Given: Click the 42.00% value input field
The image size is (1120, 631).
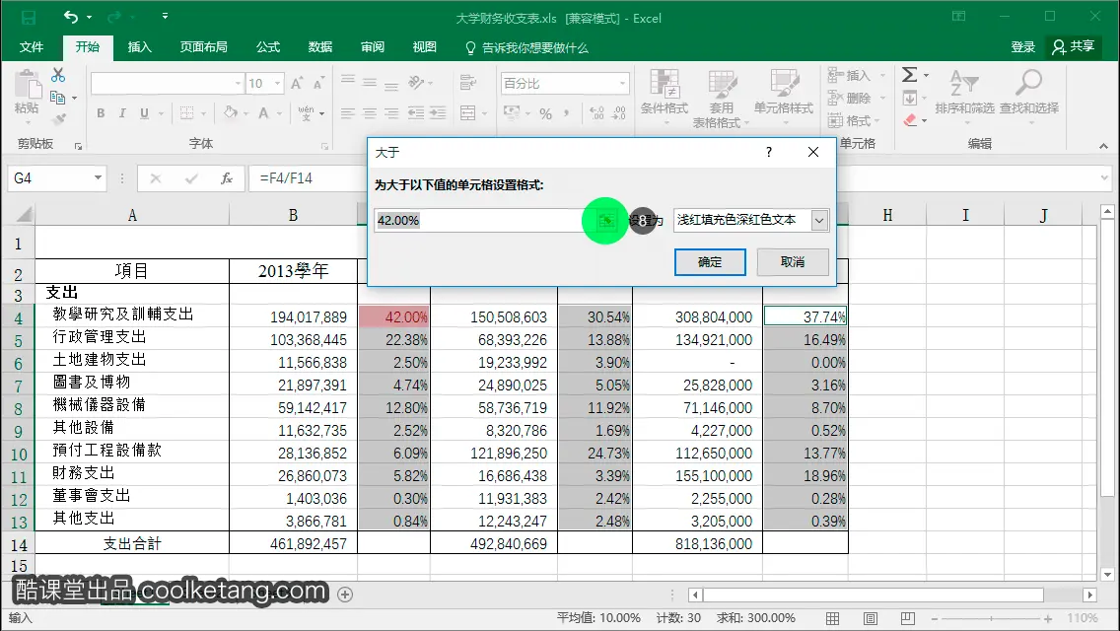Looking at the screenshot, I should pyautogui.click(x=486, y=221).
